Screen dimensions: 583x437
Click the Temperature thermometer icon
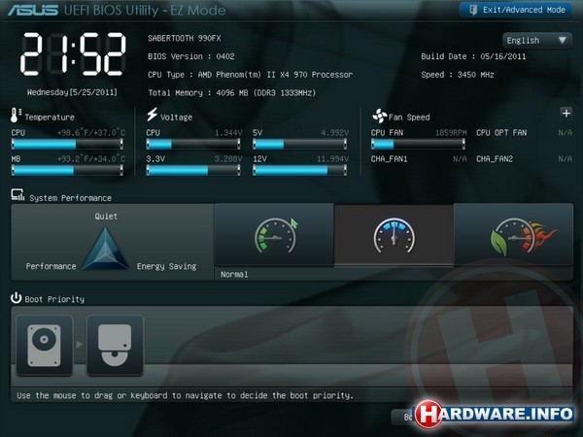coord(16,116)
